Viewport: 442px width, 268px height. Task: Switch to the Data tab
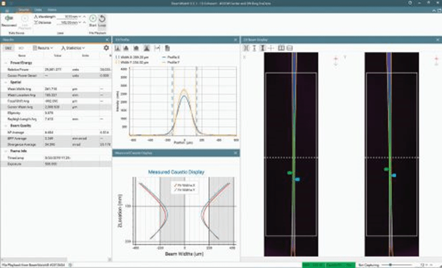(37, 10)
